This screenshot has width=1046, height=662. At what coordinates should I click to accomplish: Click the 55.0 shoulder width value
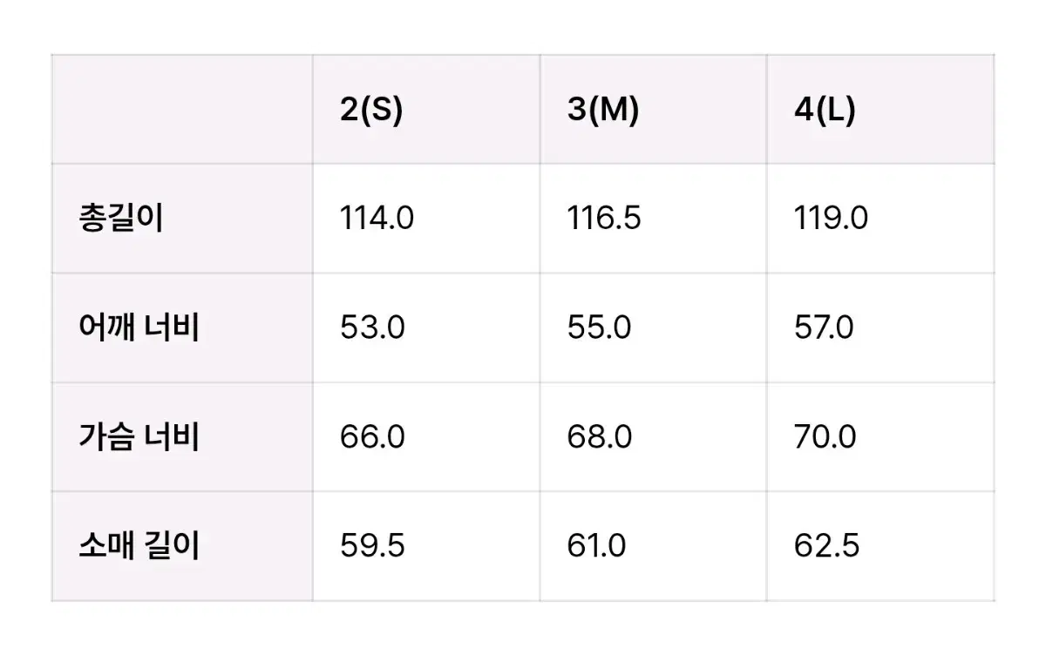coord(600,328)
